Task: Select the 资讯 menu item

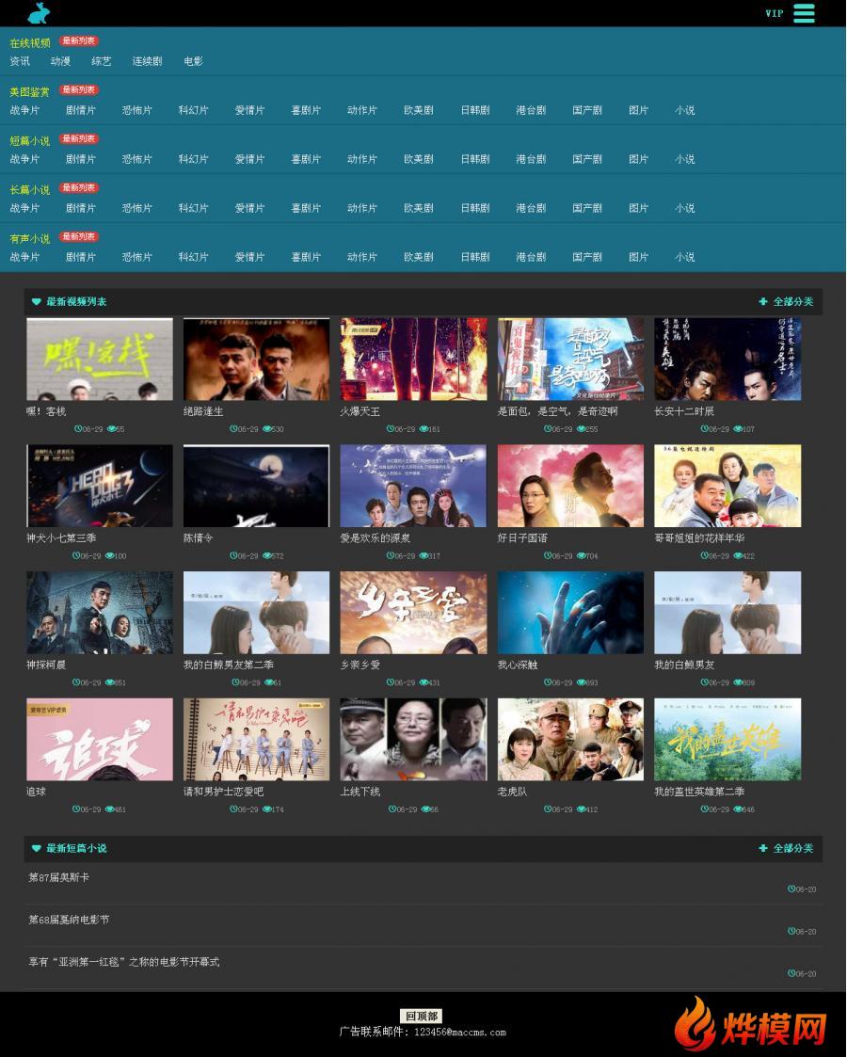Action: (x=20, y=61)
